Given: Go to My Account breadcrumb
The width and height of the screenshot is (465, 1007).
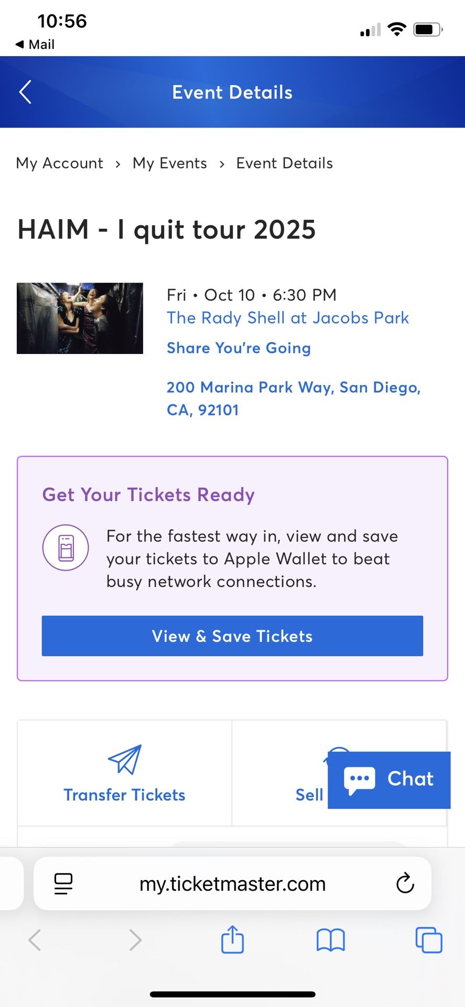Looking at the screenshot, I should 60,163.
